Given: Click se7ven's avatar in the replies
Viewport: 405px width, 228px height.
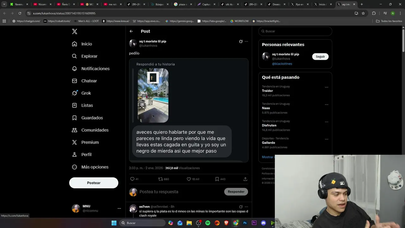Looking at the screenshot, I should [133, 208].
